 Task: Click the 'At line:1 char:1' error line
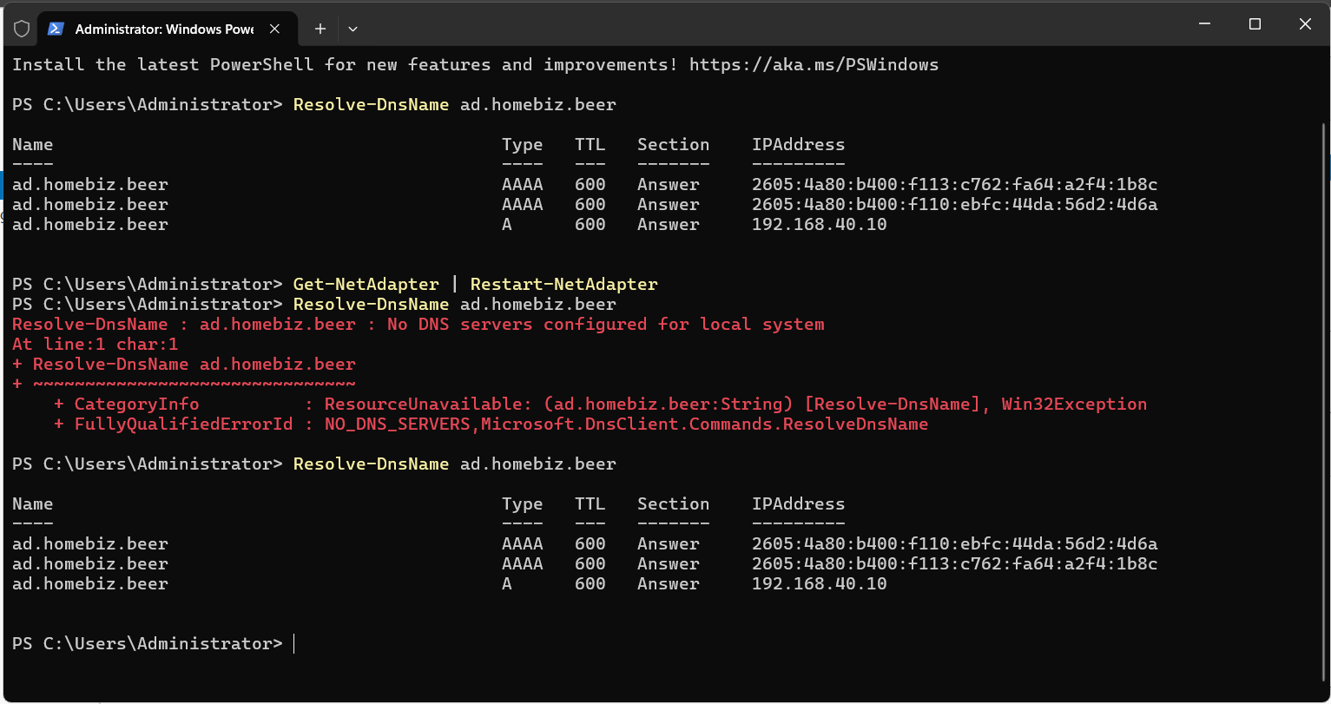pyautogui.click(x=96, y=344)
